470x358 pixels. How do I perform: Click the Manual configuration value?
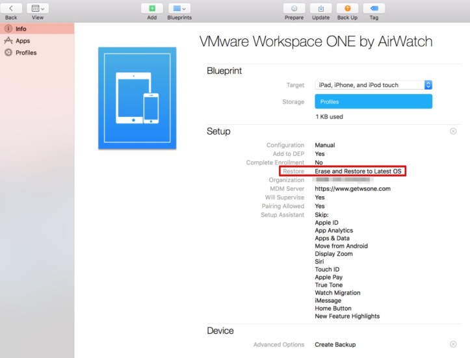[x=325, y=146]
